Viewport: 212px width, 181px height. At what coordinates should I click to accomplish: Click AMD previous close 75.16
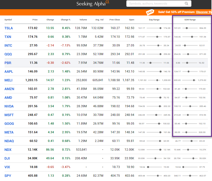pos(116,97)
